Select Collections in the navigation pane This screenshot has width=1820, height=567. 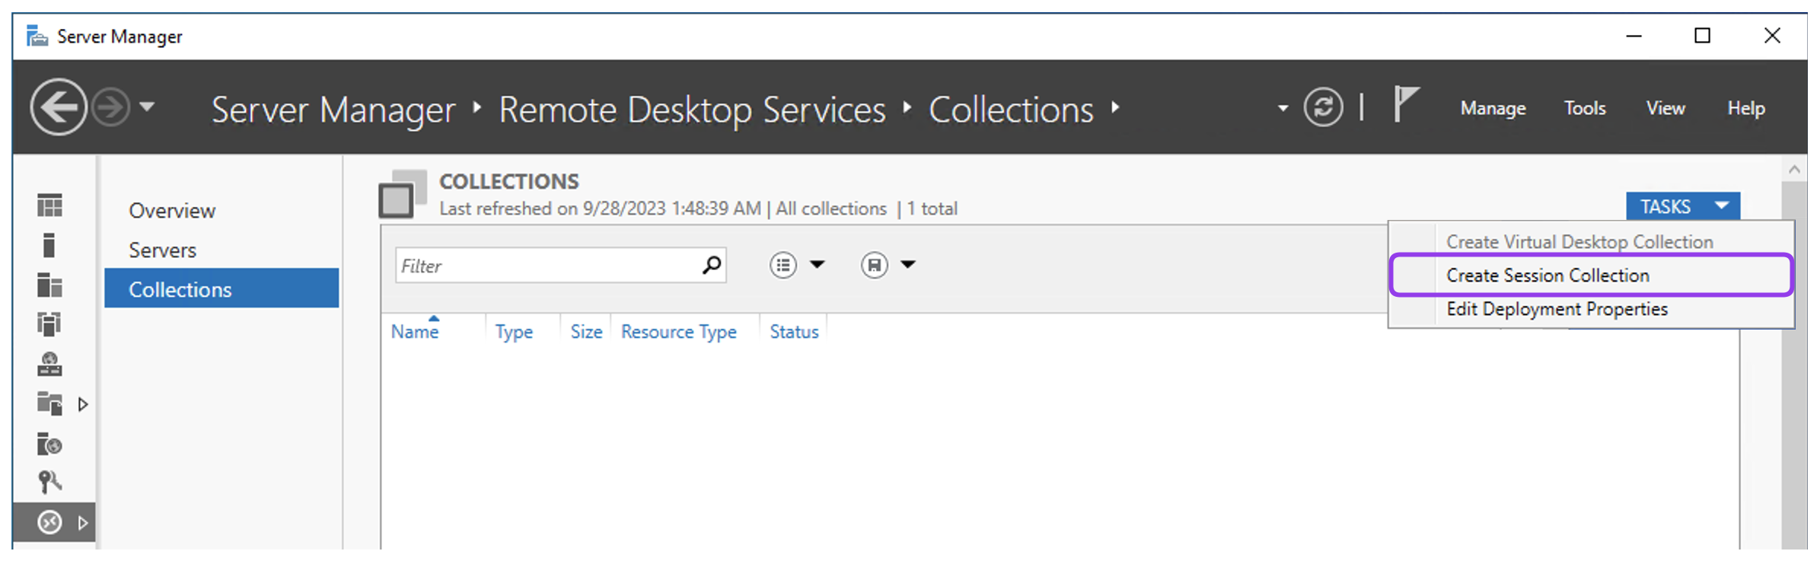(222, 288)
